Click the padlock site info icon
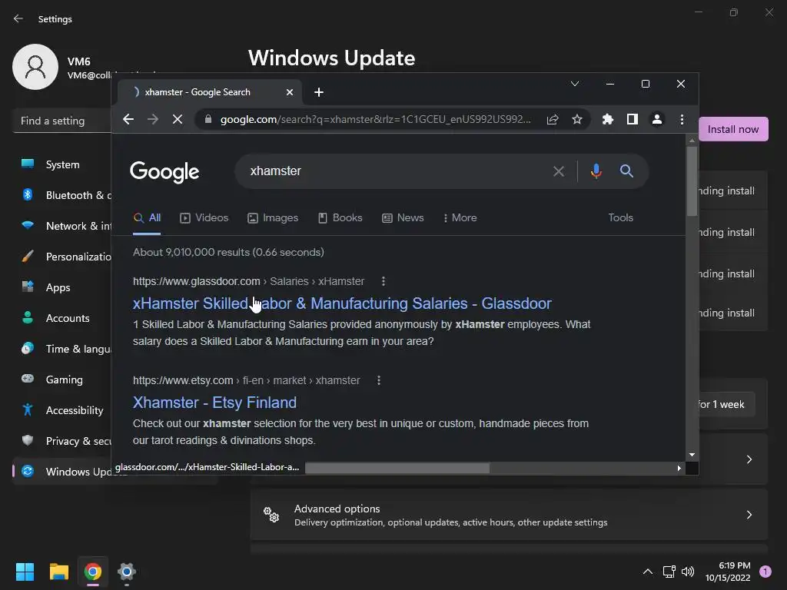The width and height of the screenshot is (787, 590). [208, 119]
